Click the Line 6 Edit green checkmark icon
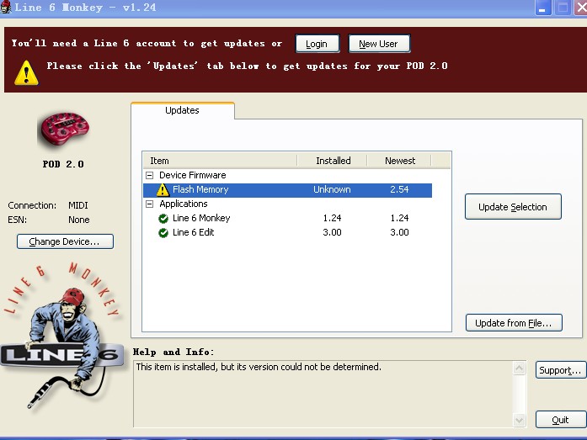The height and width of the screenshot is (440, 587). (163, 232)
